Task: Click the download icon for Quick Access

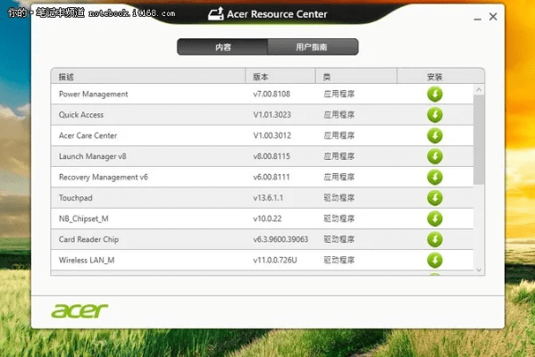Action: click(x=435, y=115)
